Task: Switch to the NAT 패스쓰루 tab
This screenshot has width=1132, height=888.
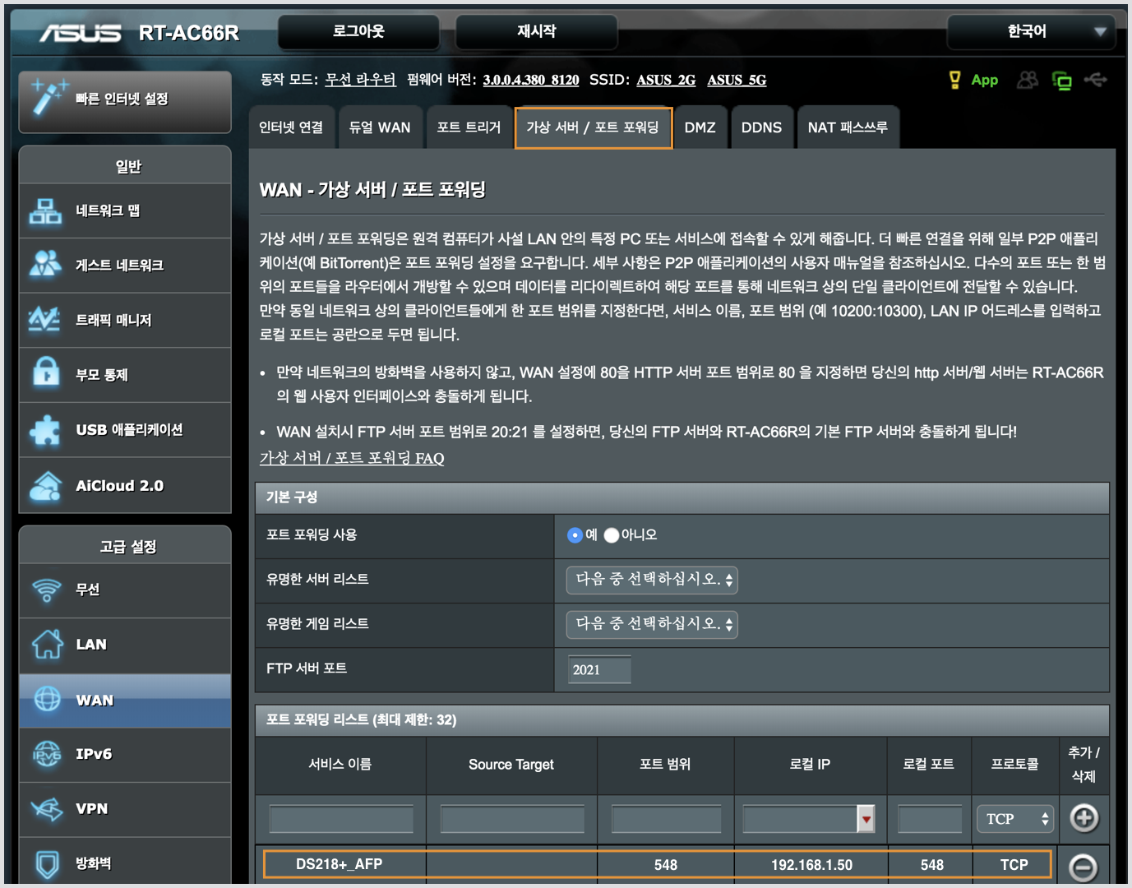Action: coord(848,127)
